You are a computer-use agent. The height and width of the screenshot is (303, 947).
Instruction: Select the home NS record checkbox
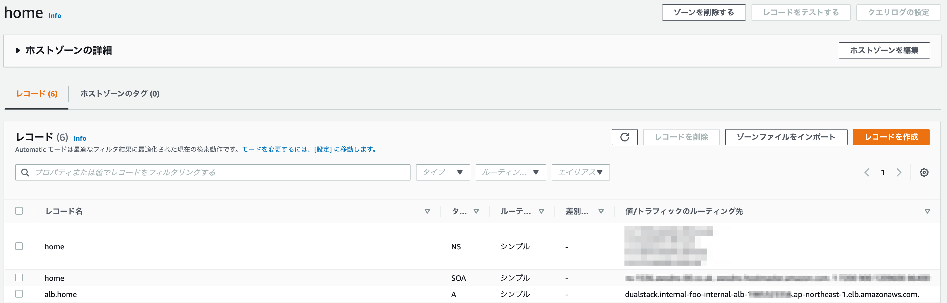19,246
